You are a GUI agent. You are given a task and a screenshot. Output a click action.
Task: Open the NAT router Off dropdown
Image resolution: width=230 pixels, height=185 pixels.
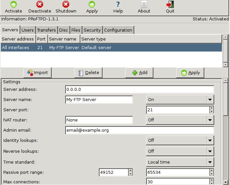[210, 120]
